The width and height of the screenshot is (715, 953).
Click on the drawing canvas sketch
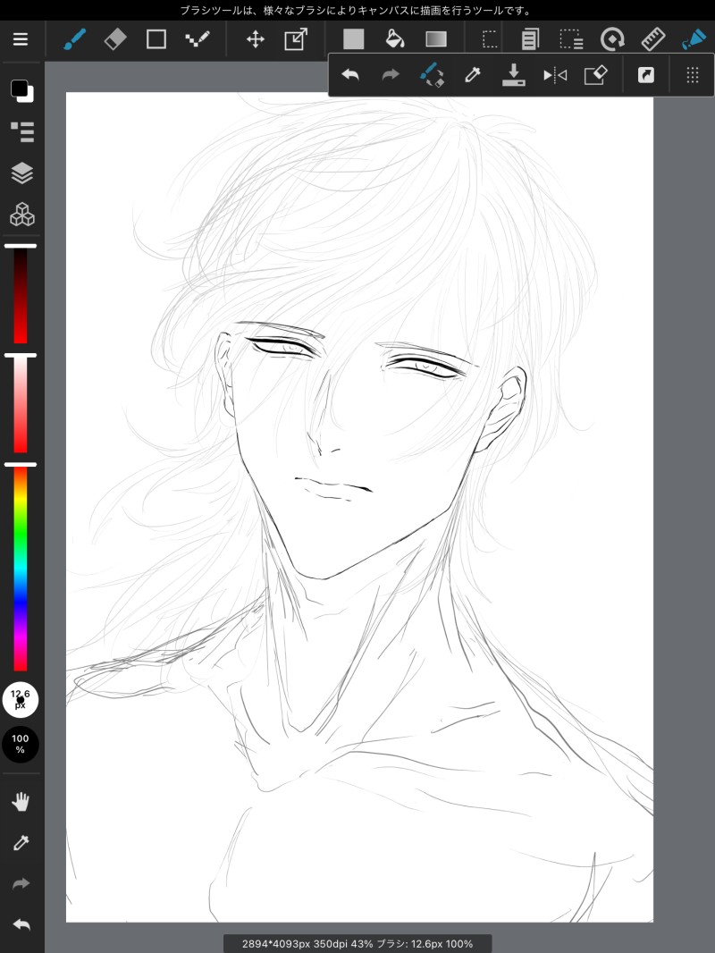pos(359,507)
